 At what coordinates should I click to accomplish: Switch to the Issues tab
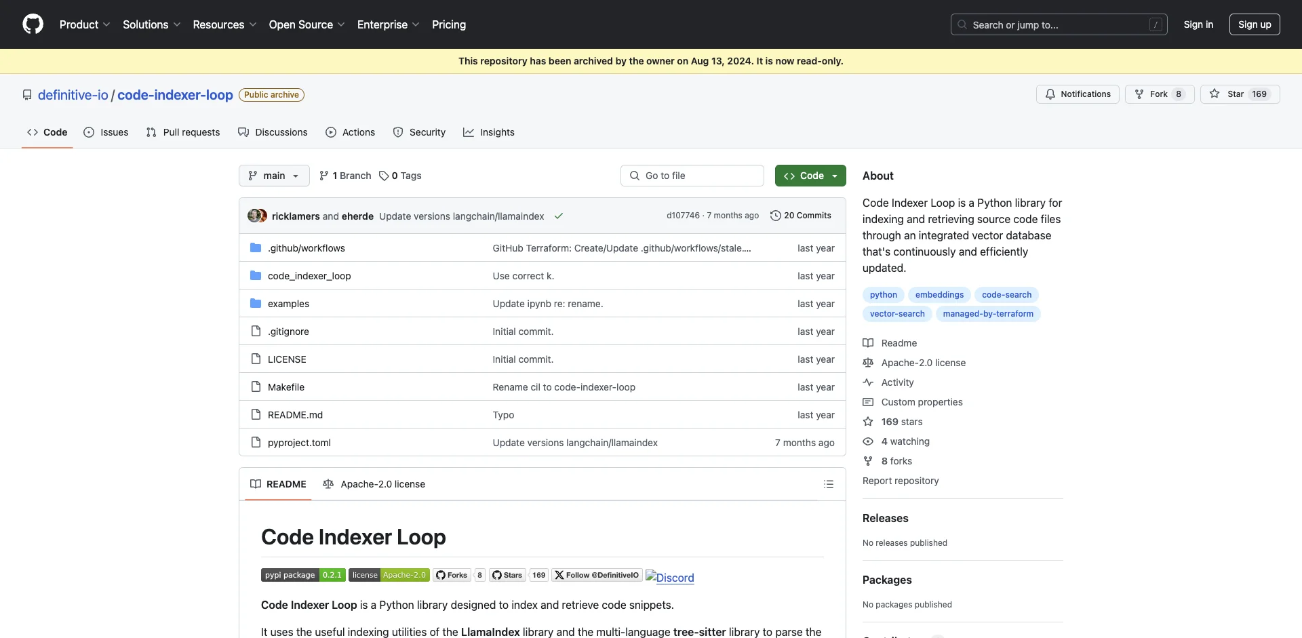[x=106, y=132]
